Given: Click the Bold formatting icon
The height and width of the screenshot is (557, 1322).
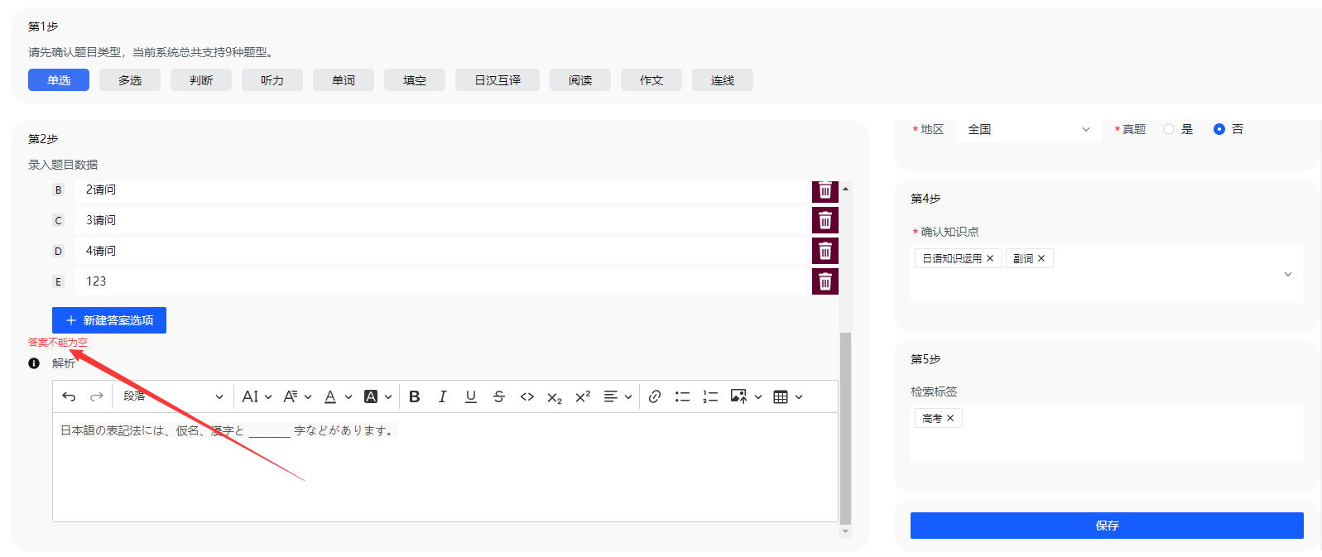Looking at the screenshot, I should click(x=415, y=397).
